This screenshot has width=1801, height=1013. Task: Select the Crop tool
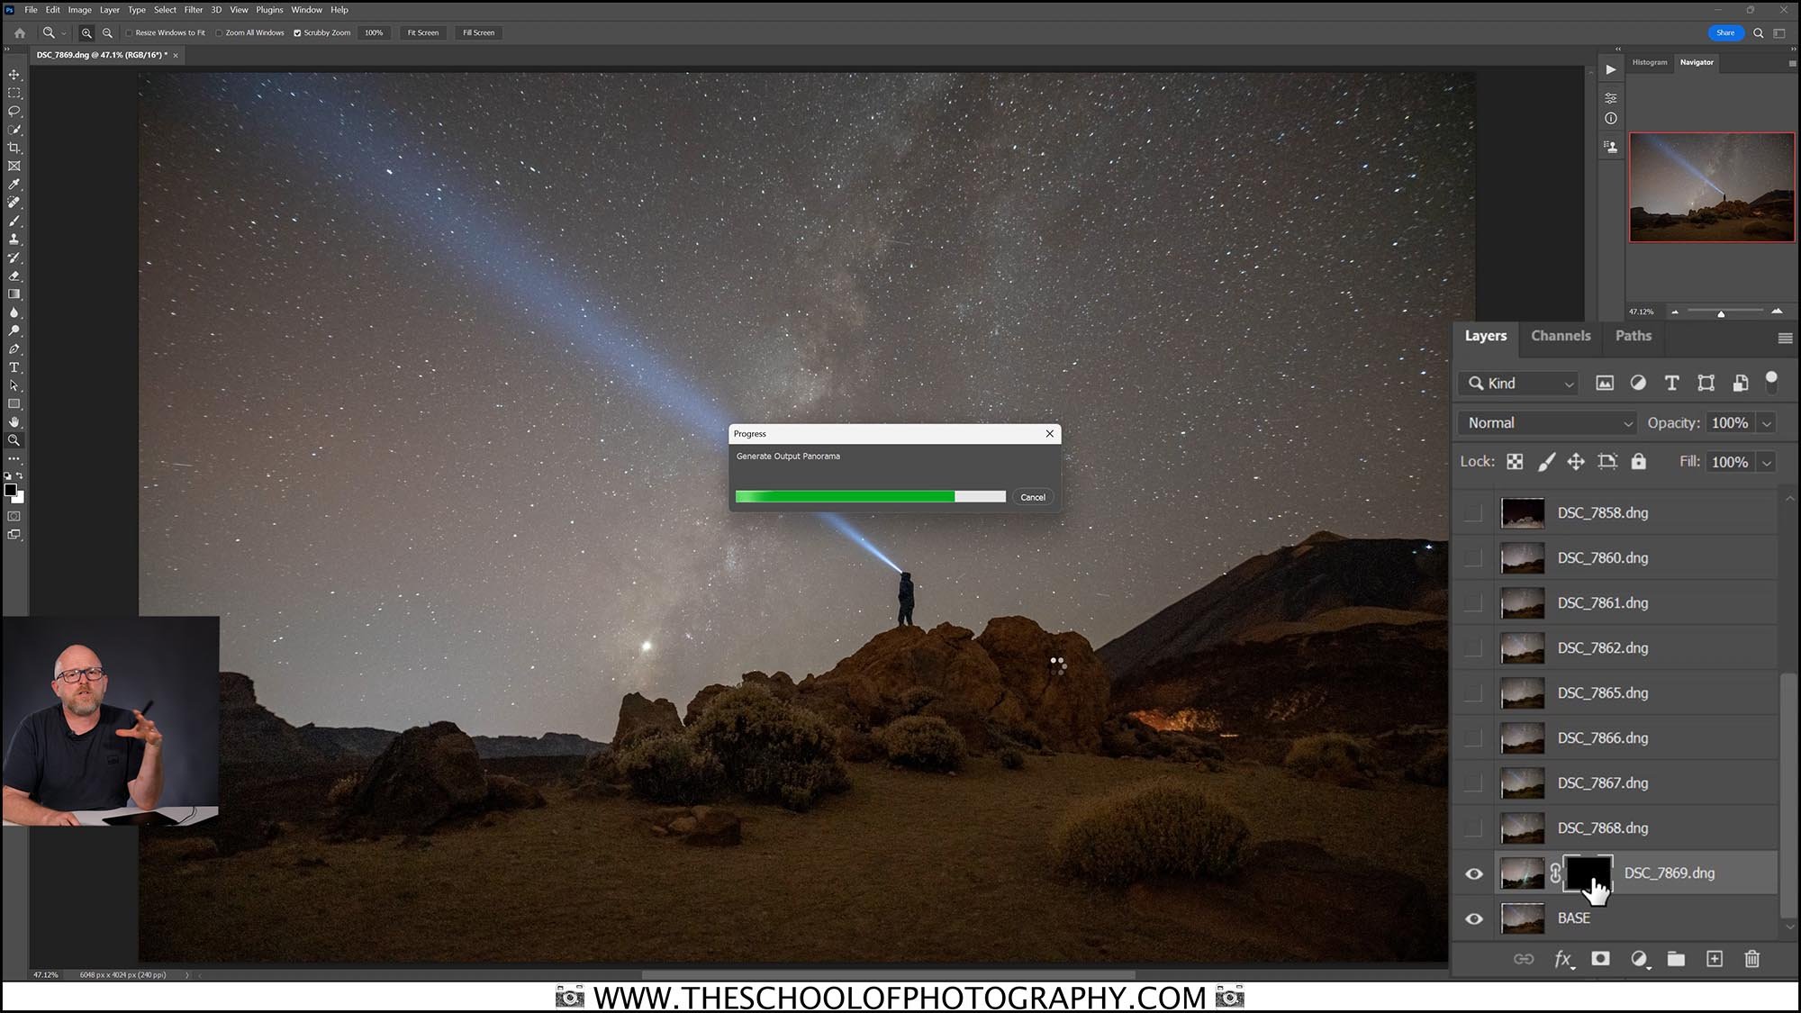14,148
